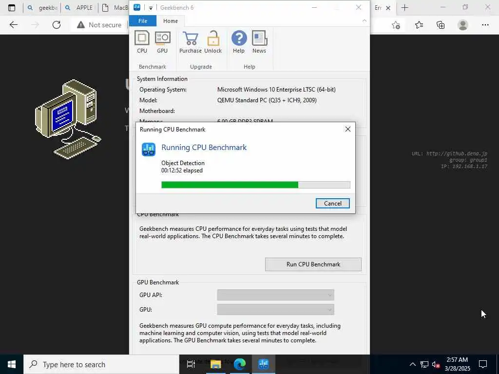This screenshot has width=499, height=374.
Task: Switch to the MacB browser tab
Action: click(x=115, y=8)
